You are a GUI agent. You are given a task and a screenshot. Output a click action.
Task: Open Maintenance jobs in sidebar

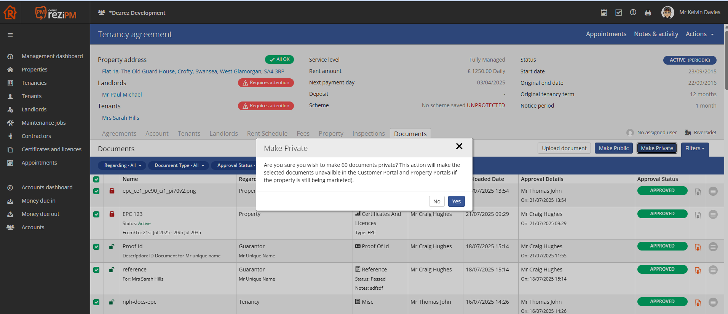(x=43, y=123)
